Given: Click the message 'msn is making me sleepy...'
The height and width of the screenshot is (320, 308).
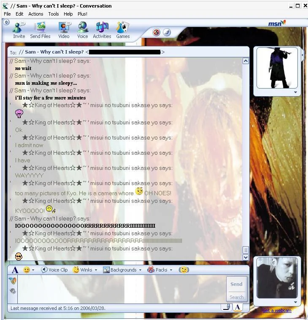Looking at the screenshot, I should coord(46,83).
